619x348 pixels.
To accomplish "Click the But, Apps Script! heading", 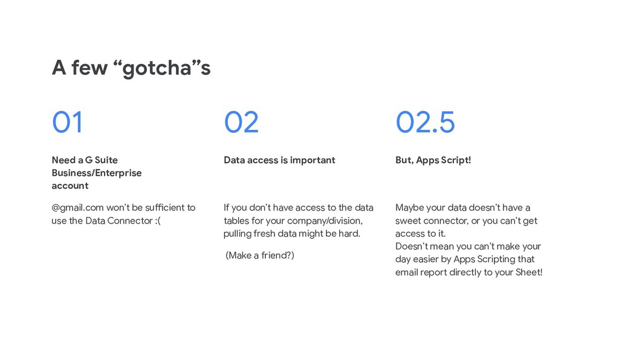I will 433,159.
